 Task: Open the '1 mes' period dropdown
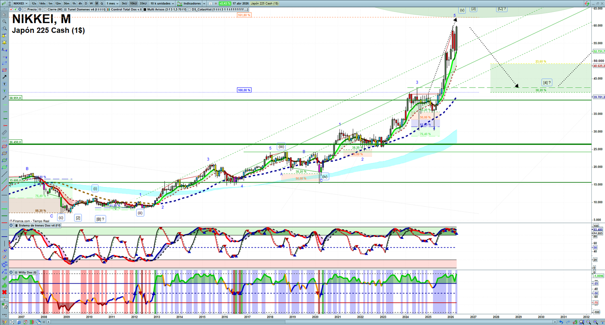tap(112, 3)
